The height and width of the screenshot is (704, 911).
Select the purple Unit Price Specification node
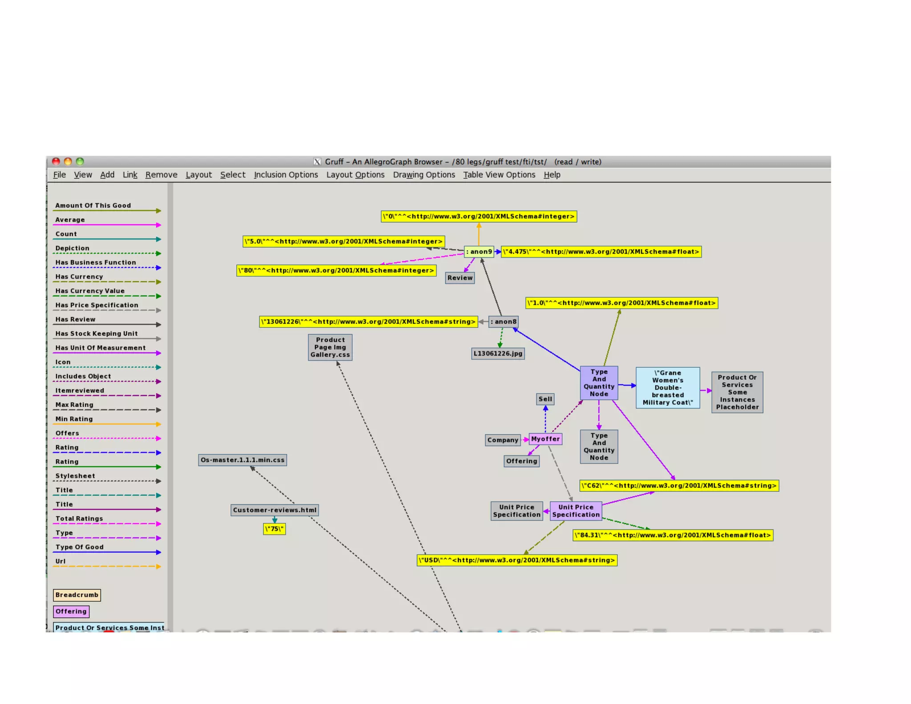576,511
